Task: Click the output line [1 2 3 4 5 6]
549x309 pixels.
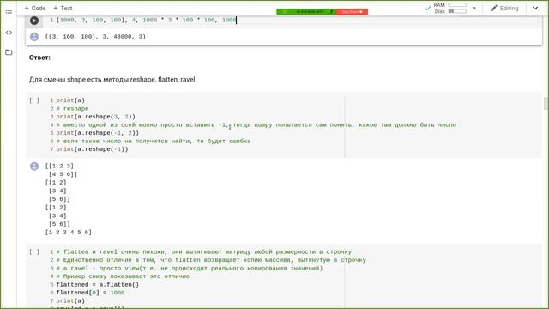Action: click(69, 233)
